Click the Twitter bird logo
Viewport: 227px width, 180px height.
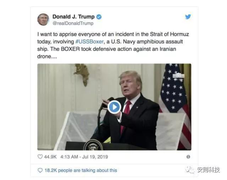[188, 17]
